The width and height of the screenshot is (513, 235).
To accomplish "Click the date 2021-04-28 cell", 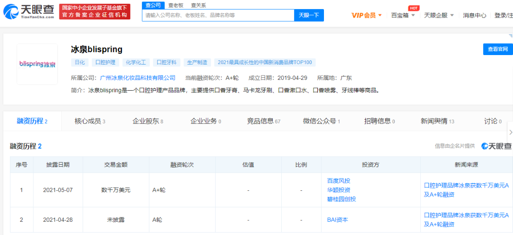I will pyautogui.click(x=57, y=220).
